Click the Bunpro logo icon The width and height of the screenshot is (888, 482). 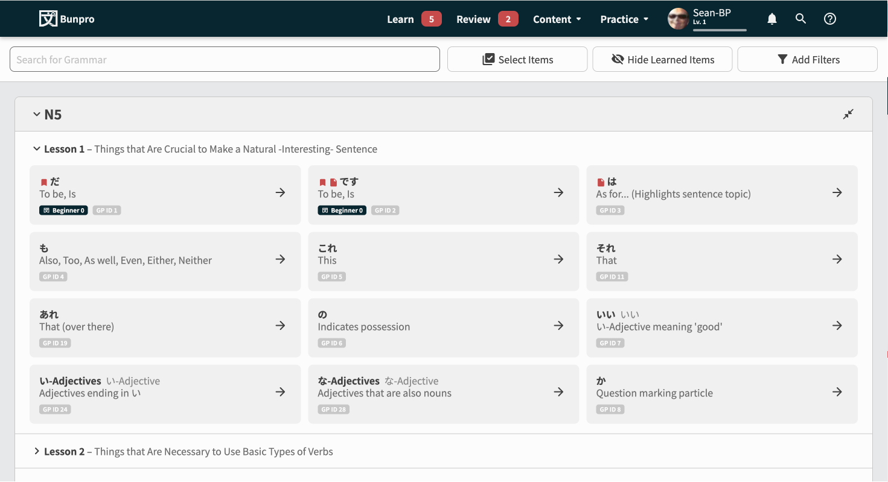pyautogui.click(x=48, y=19)
